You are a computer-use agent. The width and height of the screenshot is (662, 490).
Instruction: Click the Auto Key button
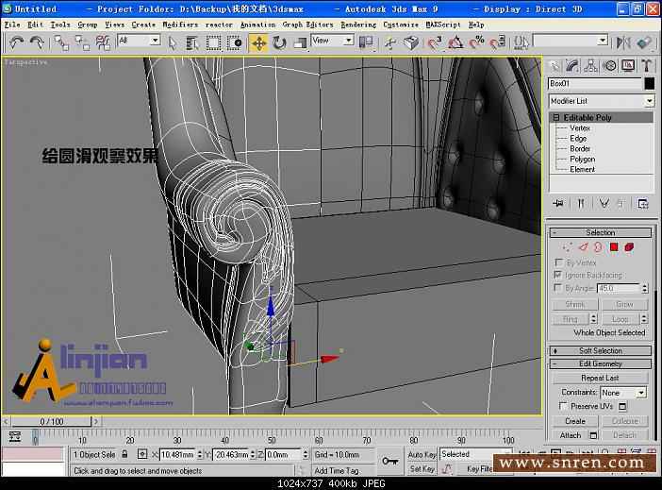[x=422, y=454]
